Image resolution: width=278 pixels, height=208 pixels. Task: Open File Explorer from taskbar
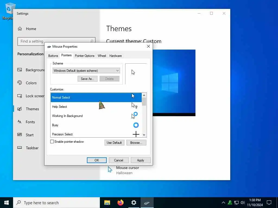point(107,203)
